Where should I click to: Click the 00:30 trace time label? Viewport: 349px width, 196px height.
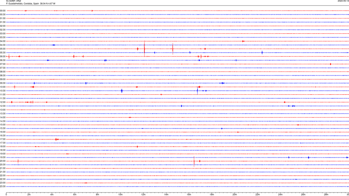point(3,15)
